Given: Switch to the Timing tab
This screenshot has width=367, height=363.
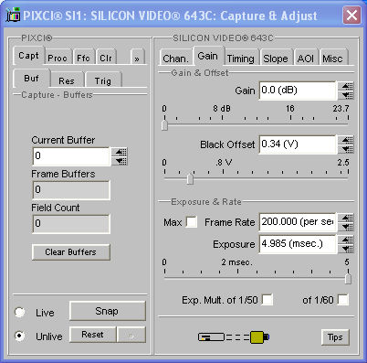Looking at the screenshot, I should pyautogui.click(x=241, y=58).
